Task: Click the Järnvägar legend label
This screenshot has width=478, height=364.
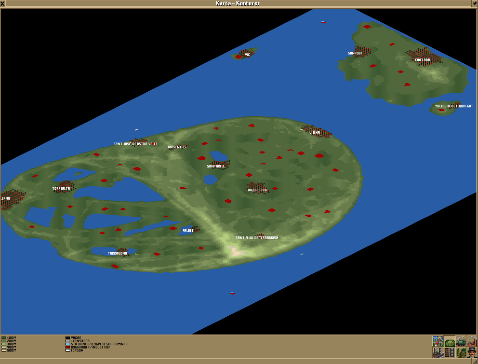Action: 80,341
